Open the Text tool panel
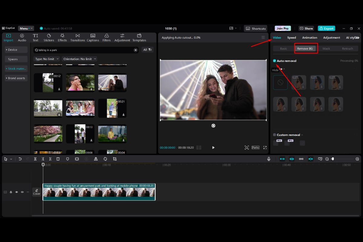The image size is (363, 242). tap(35, 38)
